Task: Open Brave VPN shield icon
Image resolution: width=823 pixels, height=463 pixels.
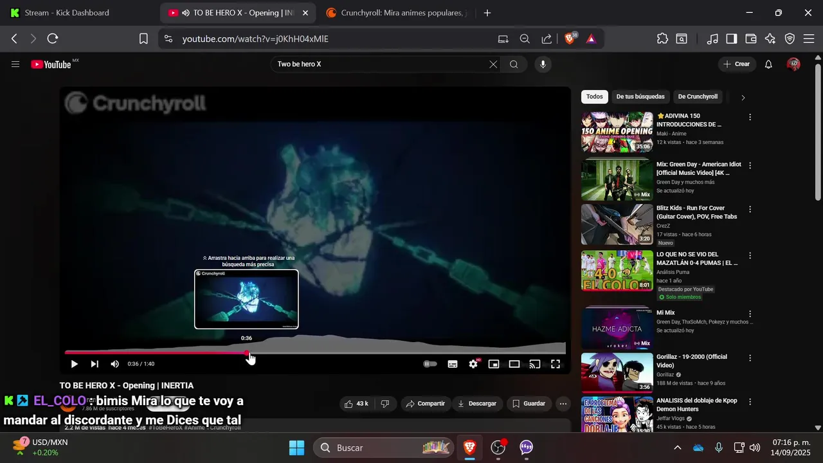Action: click(790, 39)
